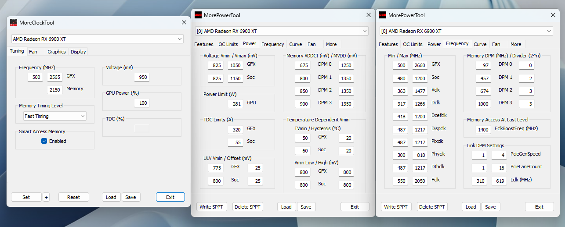Select the Tuning tab in MoreClockTool
565x227 pixels.
[17, 51]
